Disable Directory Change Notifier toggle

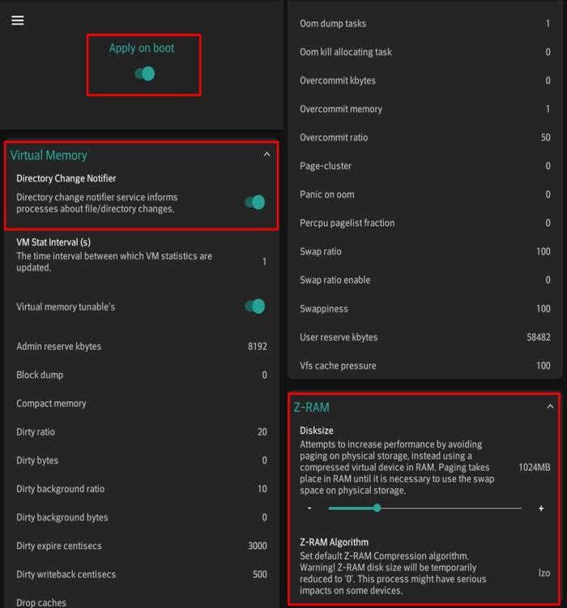[255, 203]
